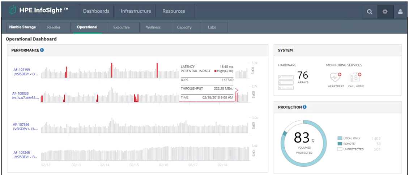Image resolution: width=409 pixels, height=175 pixels.
Task: Open the Dashboards dropdown menu
Action: (x=96, y=11)
